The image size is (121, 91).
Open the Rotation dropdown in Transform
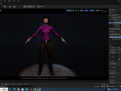click(114, 57)
